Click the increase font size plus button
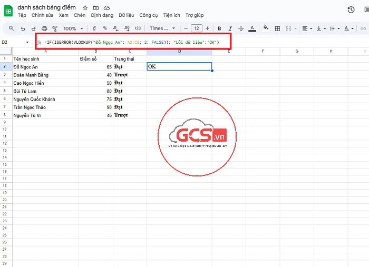369x267 pixels. [207, 28]
